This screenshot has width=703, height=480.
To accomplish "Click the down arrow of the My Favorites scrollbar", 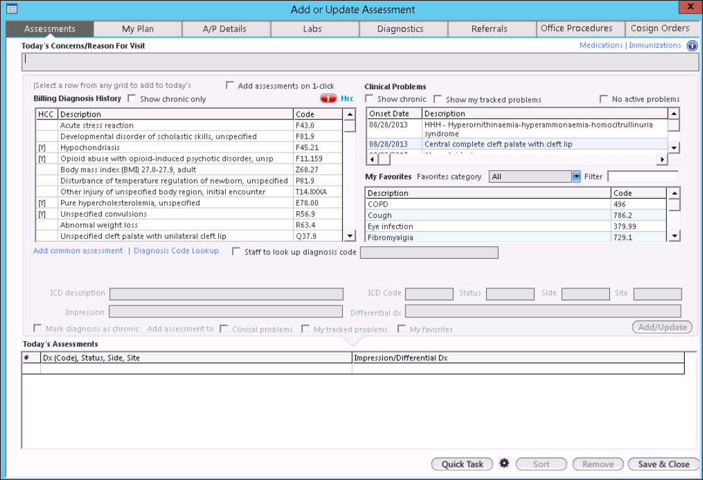I will (x=674, y=236).
